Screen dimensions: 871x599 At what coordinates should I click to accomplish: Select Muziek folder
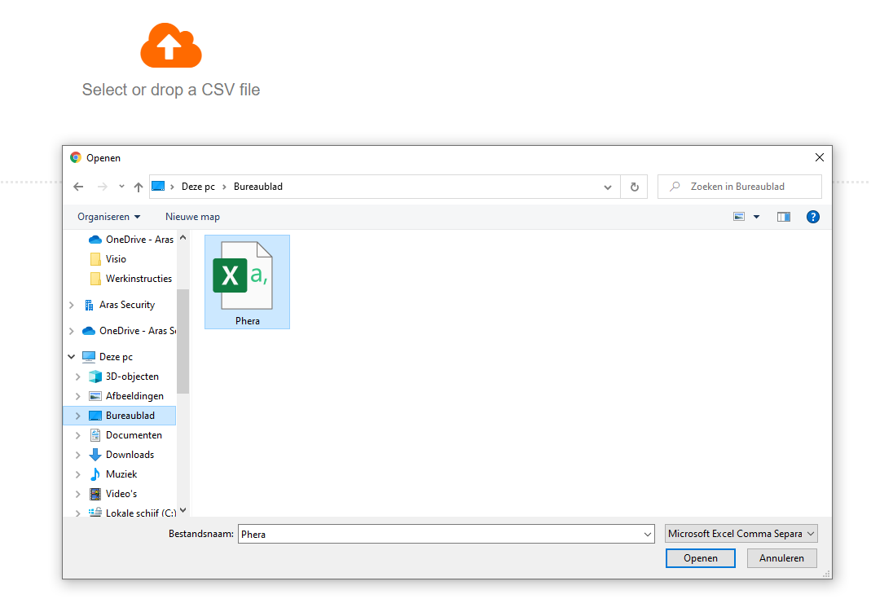112,474
